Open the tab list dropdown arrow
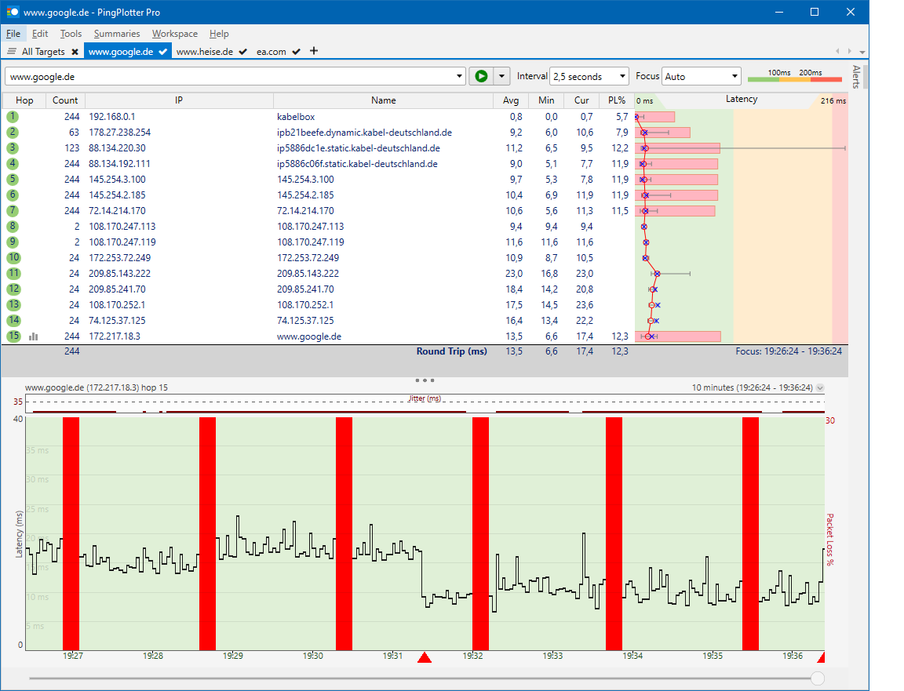The width and height of the screenshot is (904, 691). point(862,52)
